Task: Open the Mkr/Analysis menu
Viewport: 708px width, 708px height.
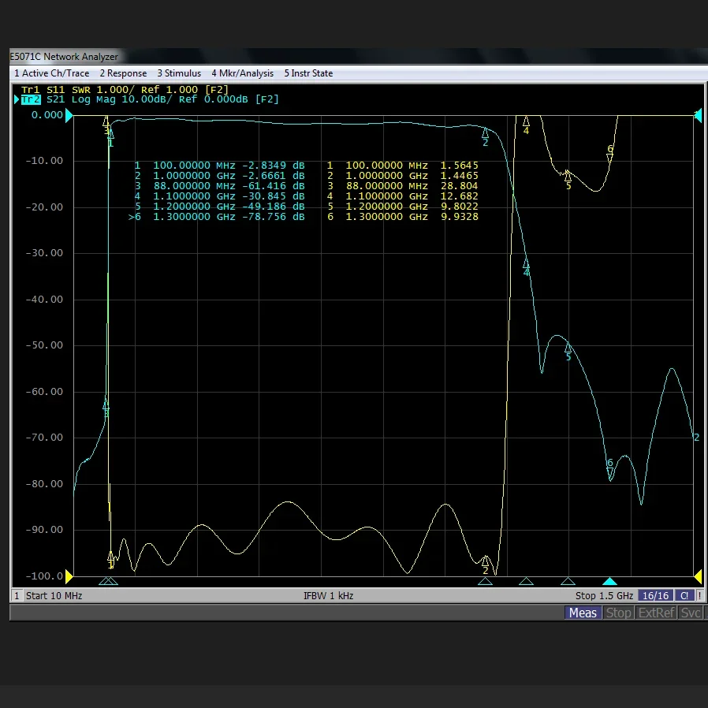Action: tap(243, 73)
